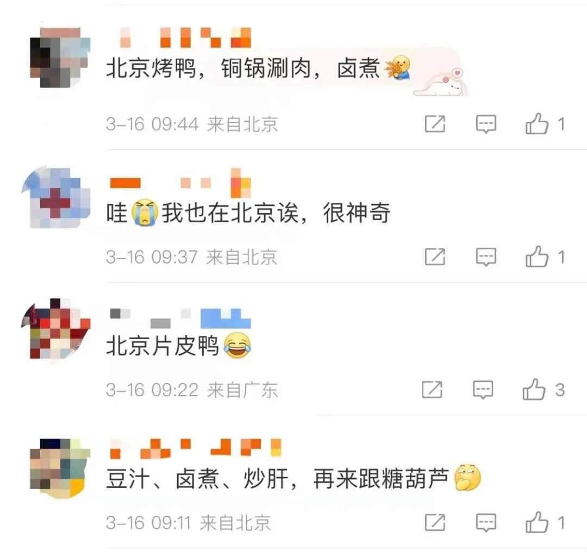Open avatar of 北京片皮鸭 commenter
This screenshot has width=587, height=557.
56,329
